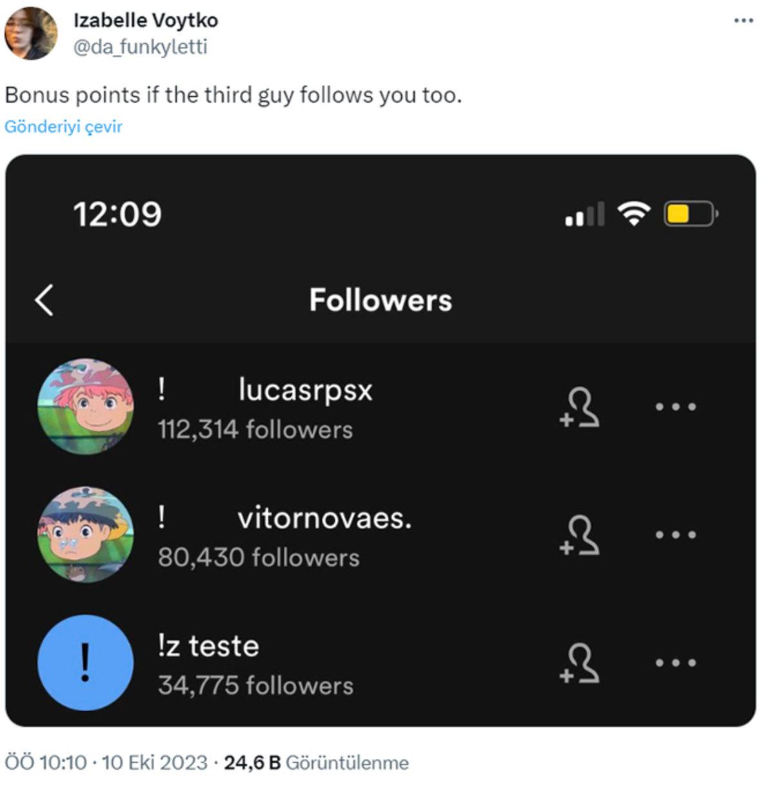Viewport: 774px width, 786px height.
Task: Follow !z teste with the add-person icon
Action: tap(580, 663)
